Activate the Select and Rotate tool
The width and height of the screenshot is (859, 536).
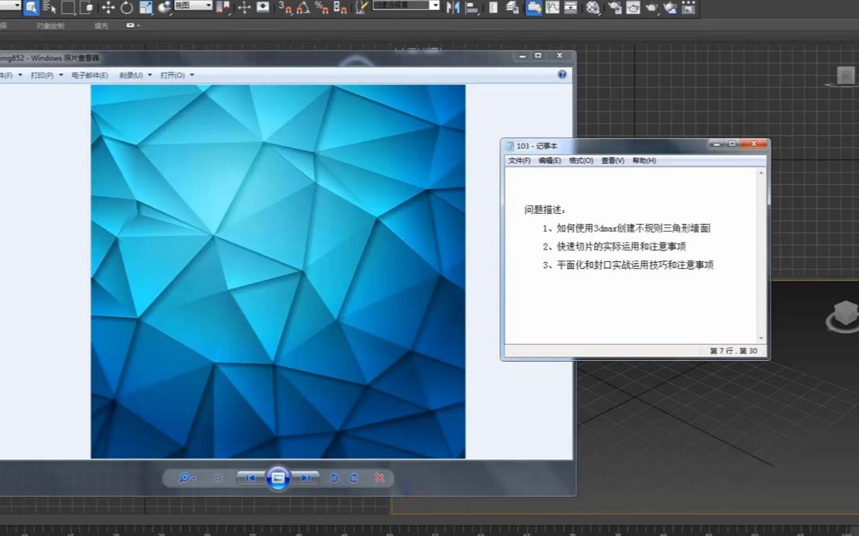[126, 8]
